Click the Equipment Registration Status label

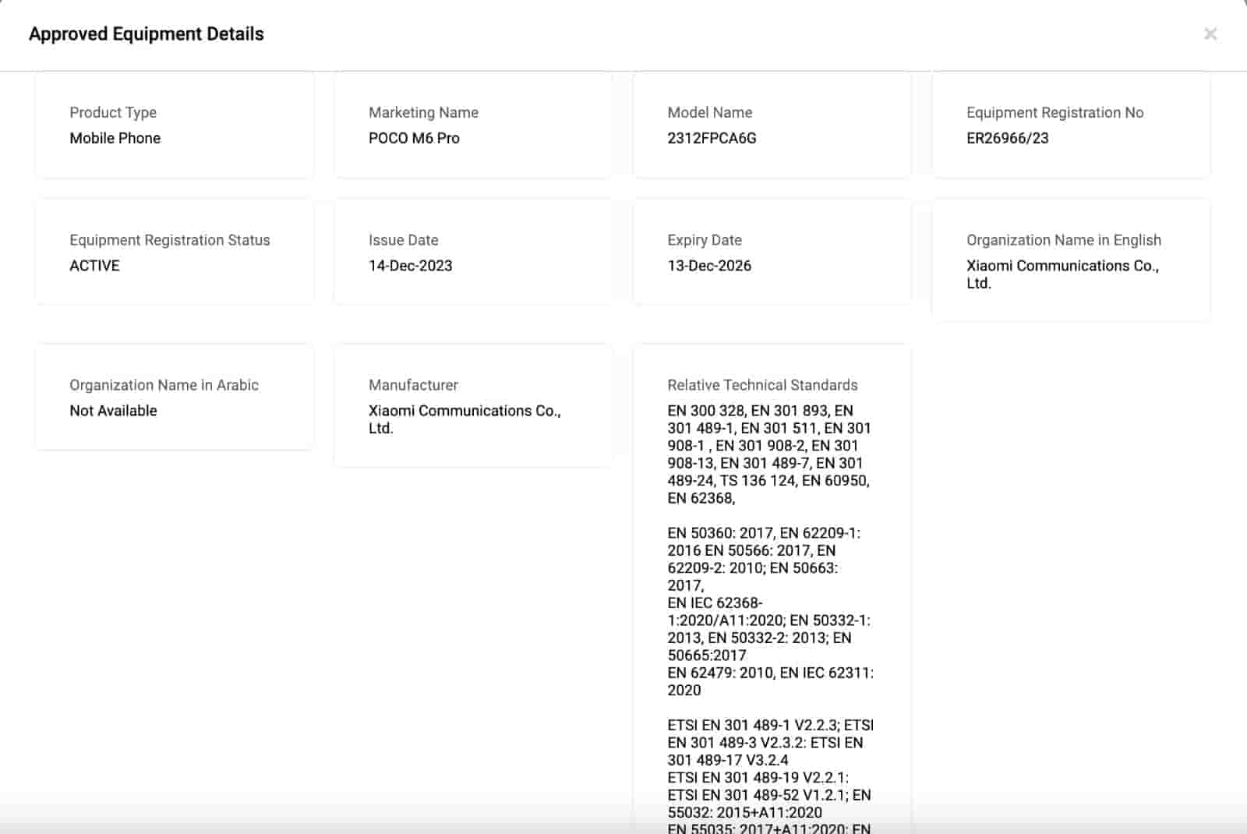point(169,240)
